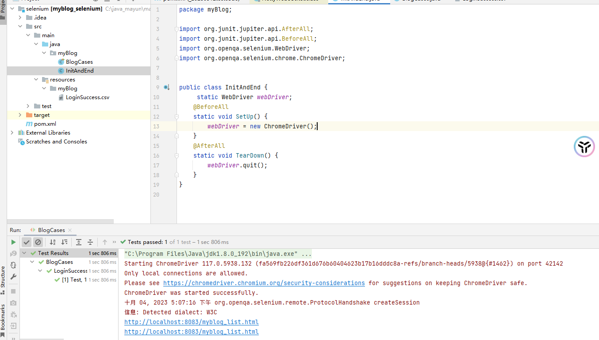Select myBlog package under java
The height and width of the screenshot is (340, 599).
tap(67, 53)
